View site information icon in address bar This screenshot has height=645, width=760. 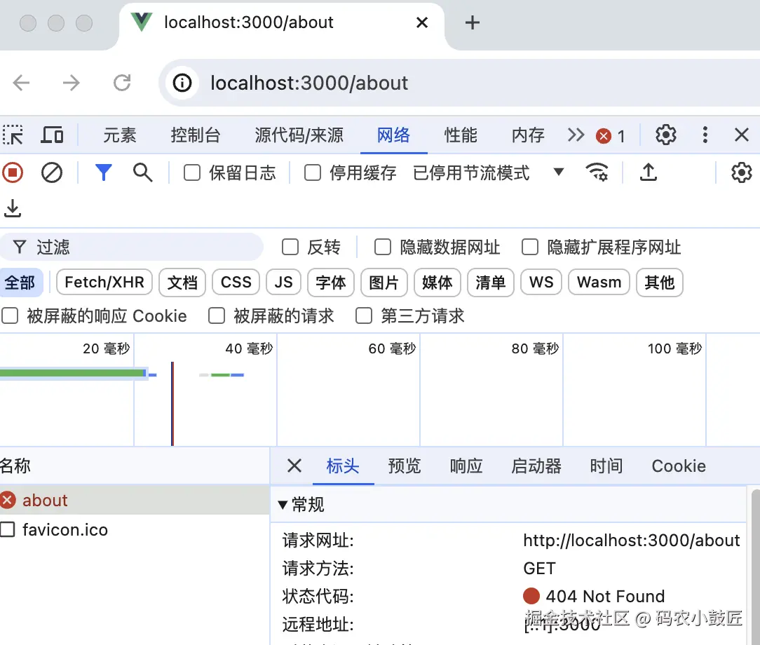(x=182, y=83)
